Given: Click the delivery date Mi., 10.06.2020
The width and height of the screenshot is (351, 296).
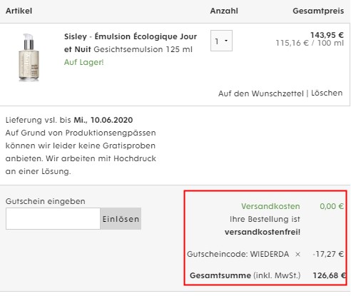Looking at the screenshot, I should [103, 120].
